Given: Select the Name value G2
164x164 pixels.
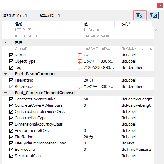Looking at the screenshot, I should click(x=86, y=55).
